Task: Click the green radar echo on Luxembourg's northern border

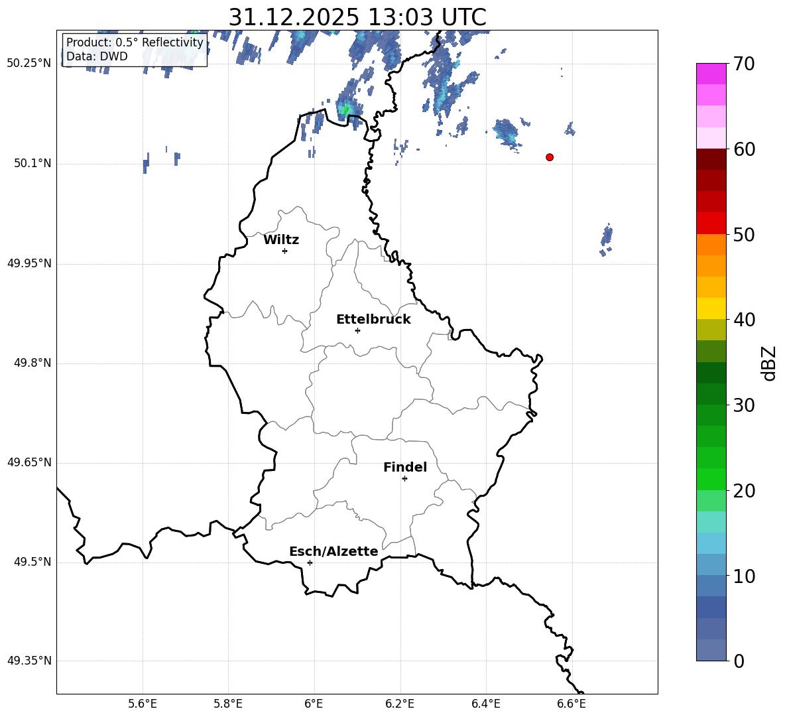Action: coord(344,109)
